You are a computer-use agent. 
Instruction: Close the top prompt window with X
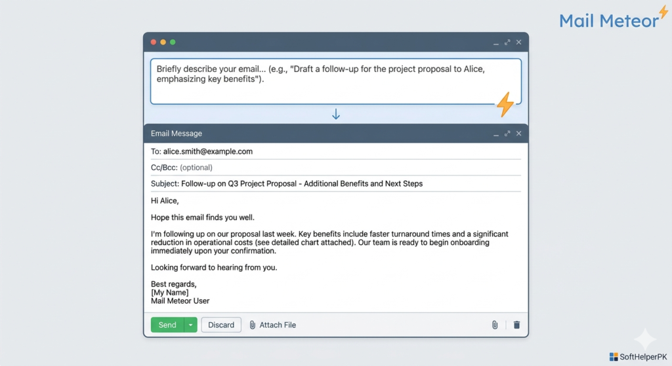(518, 42)
